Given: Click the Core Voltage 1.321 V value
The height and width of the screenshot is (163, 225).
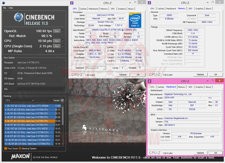Looking at the screenshot, I should point(119,25).
